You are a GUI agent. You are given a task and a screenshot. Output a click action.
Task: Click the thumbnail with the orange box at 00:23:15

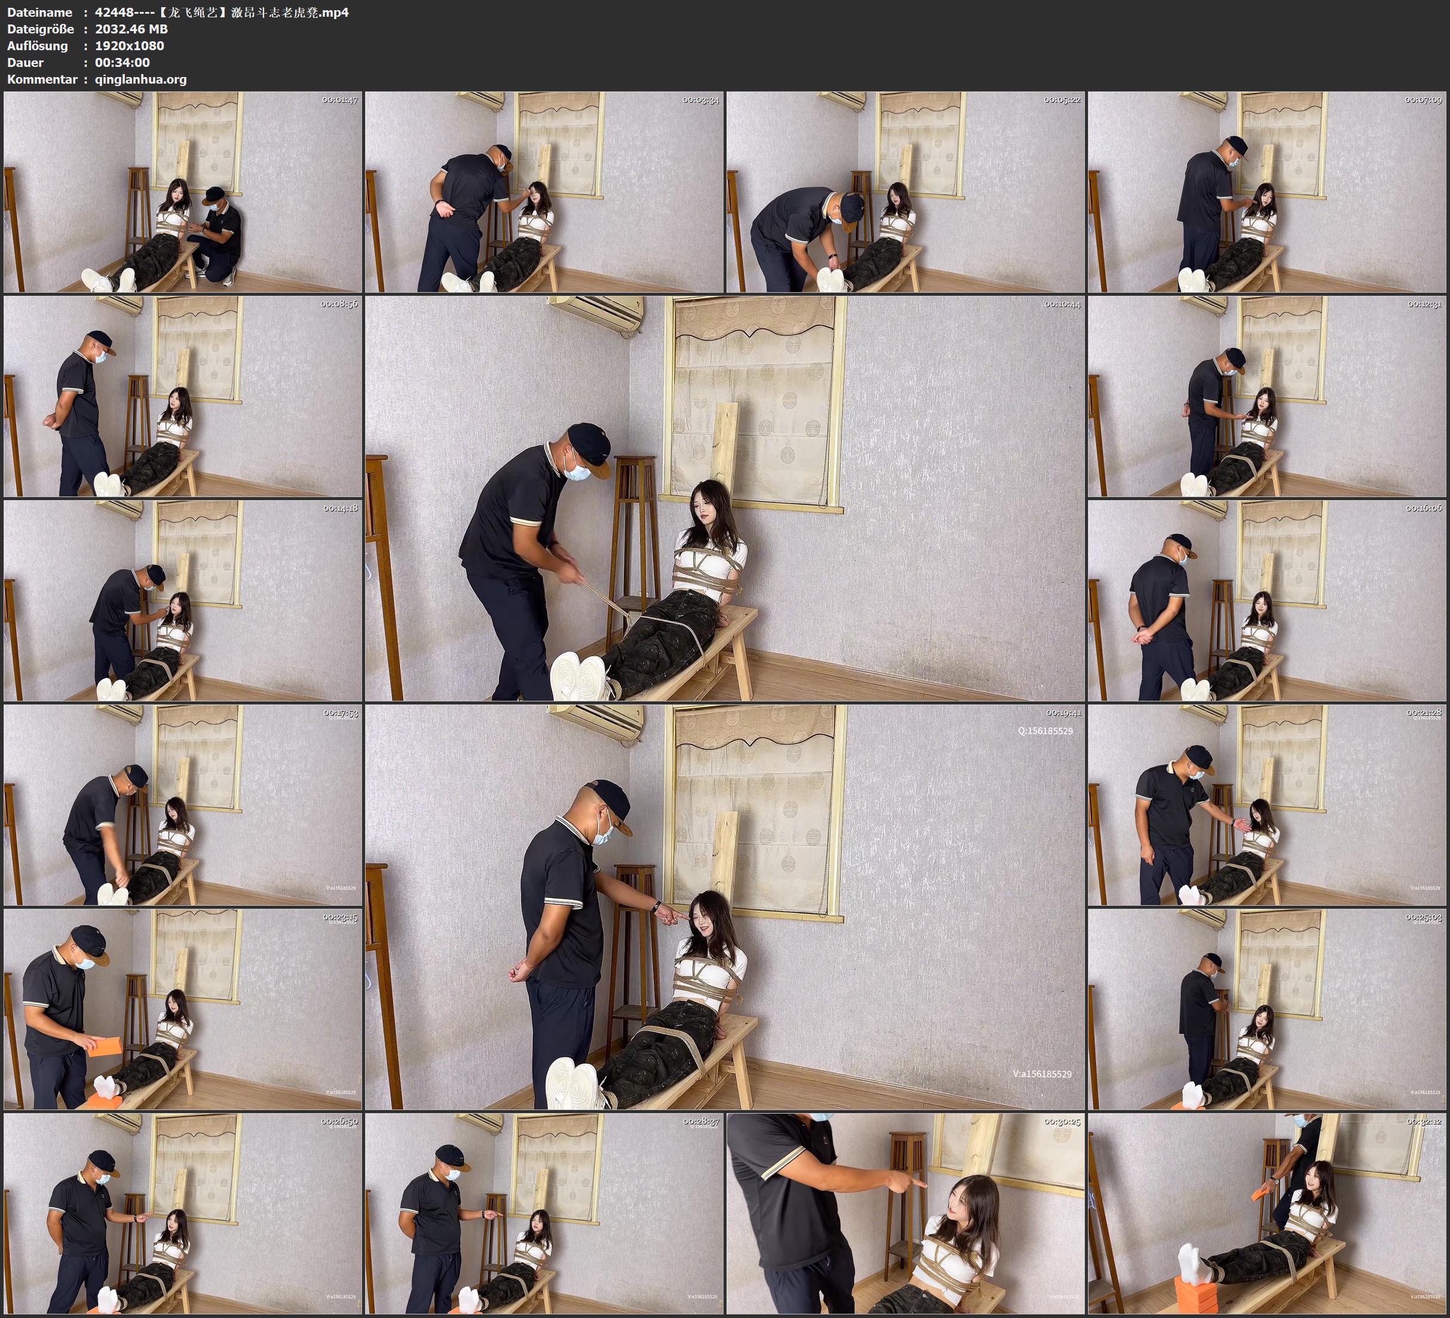[x=183, y=1009]
